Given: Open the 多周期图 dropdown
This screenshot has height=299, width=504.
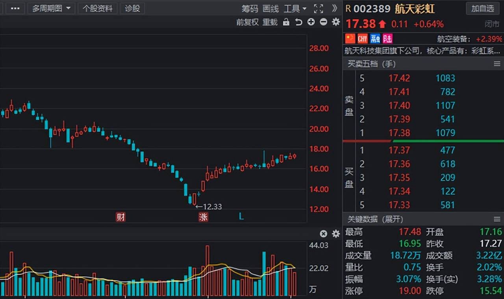Looking at the screenshot, I should [x=51, y=9].
